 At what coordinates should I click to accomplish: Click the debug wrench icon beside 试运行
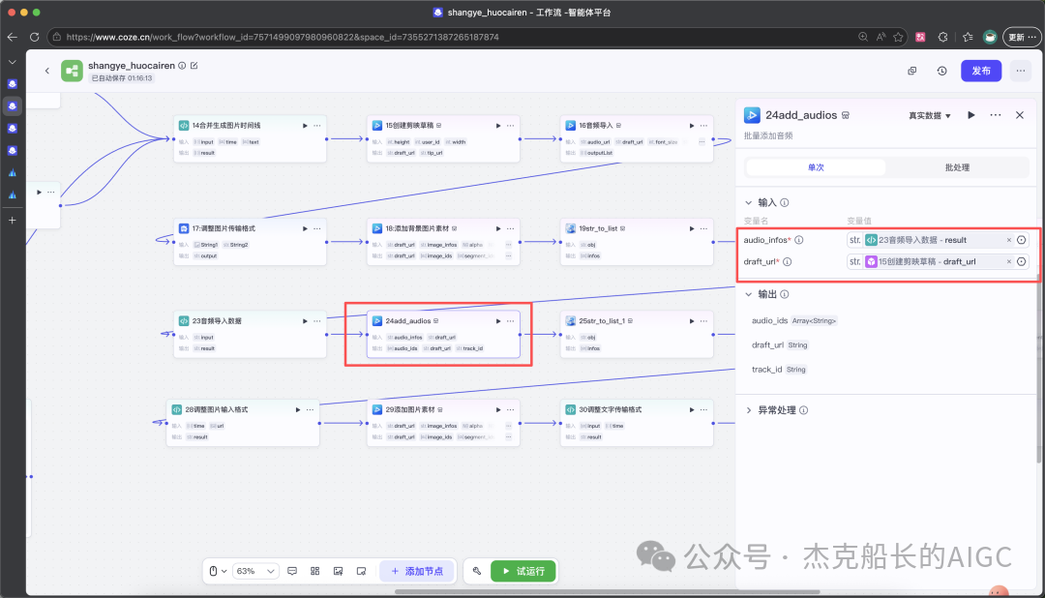476,571
